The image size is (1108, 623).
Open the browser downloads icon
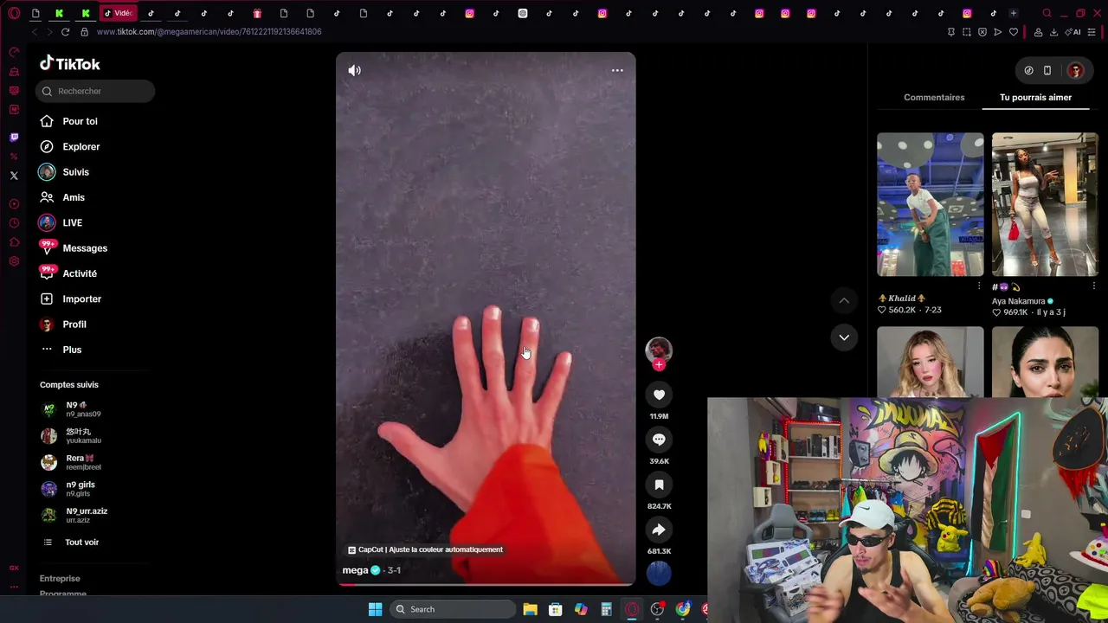point(1053,32)
